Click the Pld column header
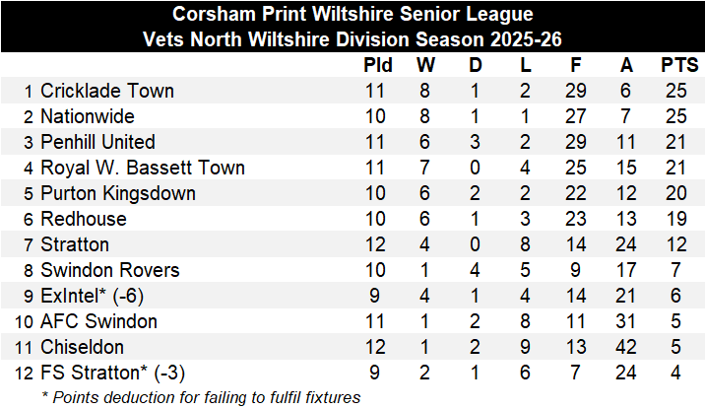Viewport: 705px width, 409px height. pyautogui.click(x=378, y=66)
